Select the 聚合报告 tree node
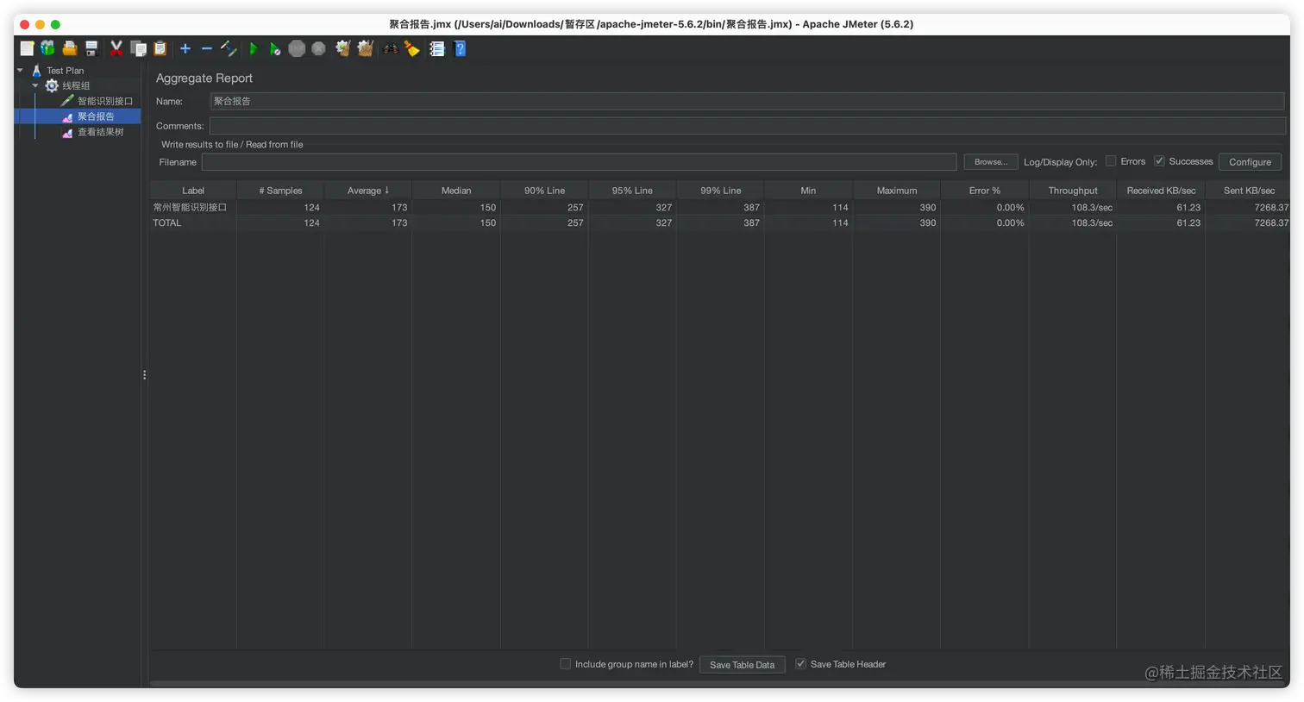1304x702 pixels. point(96,116)
